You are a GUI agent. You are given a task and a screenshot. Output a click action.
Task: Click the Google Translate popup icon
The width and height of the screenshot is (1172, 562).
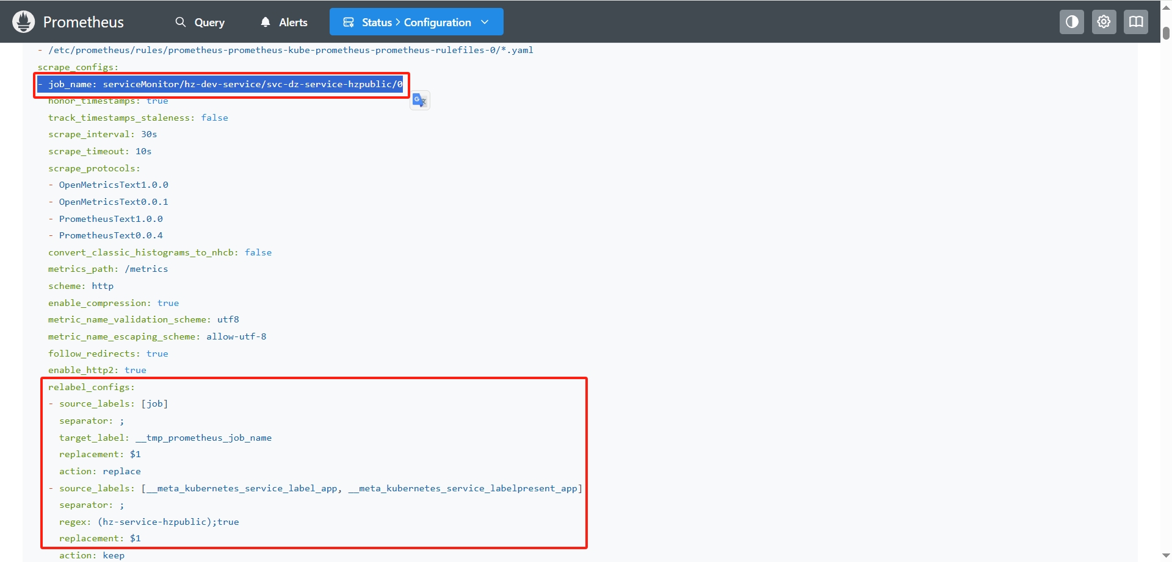point(420,101)
